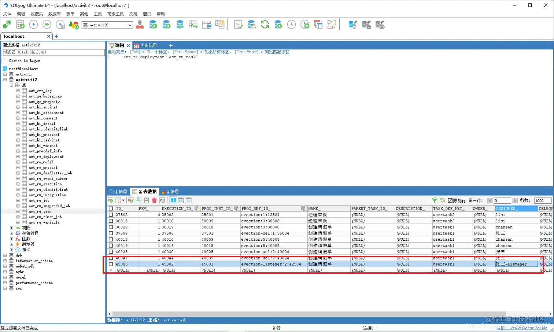The height and width of the screenshot is (332, 554).
Task: Click the refresh green arrows toolbar icon
Action: click(265, 25)
